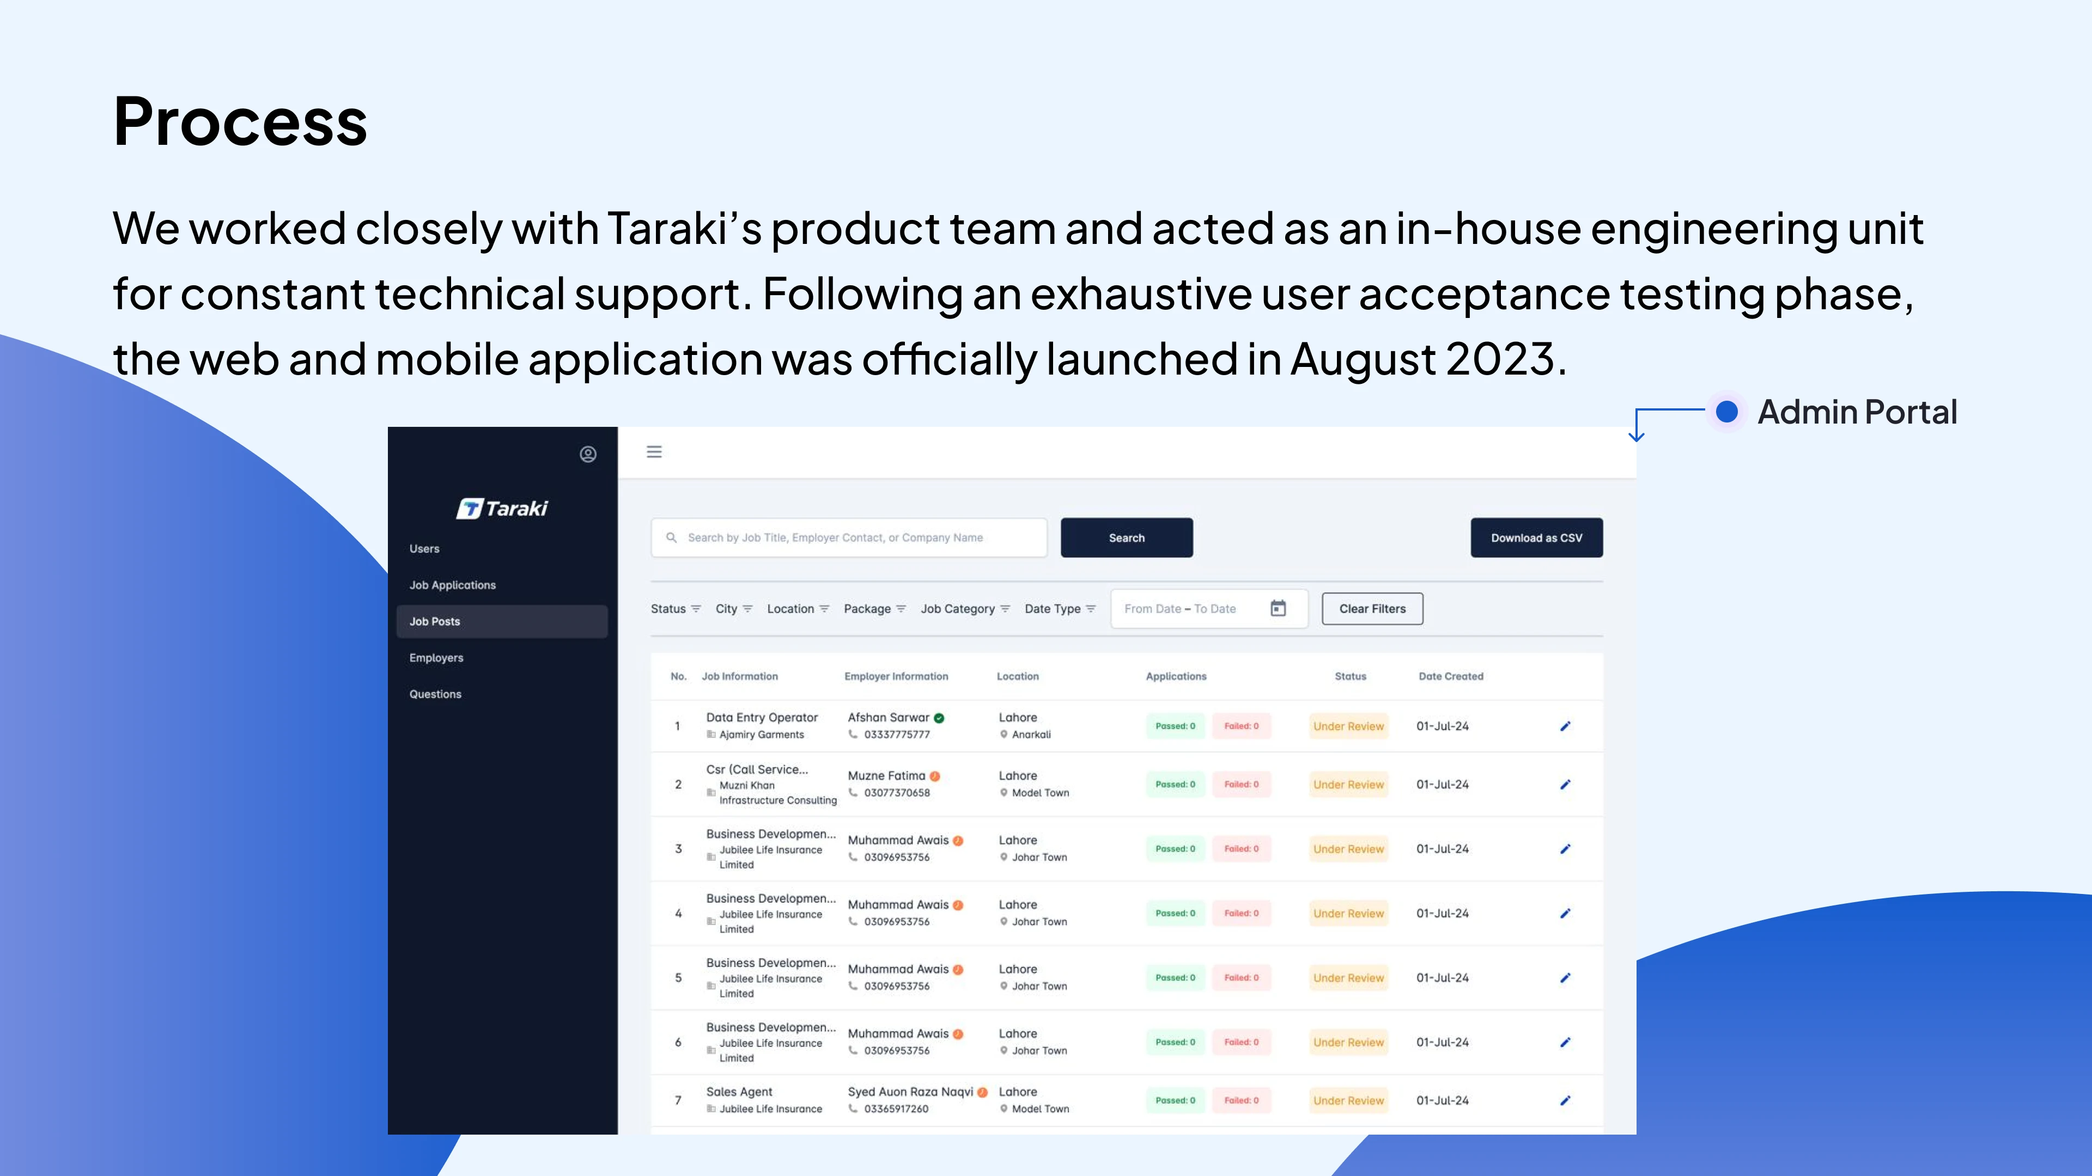The width and height of the screenshot is (2092, 1176).
Task: Click the Taraki logo
Action: (502, 508)
